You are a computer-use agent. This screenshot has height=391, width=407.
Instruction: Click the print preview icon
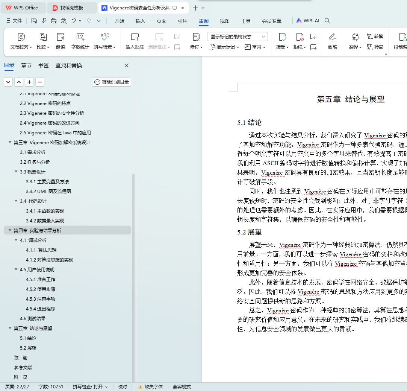(x=64, y=21)
